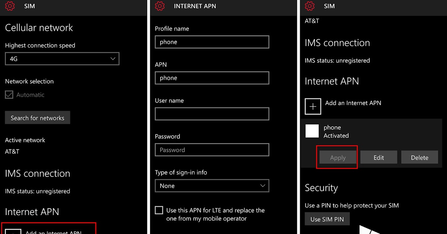Click the Search for networks button
This screenshot has width=447, height=234.
tap(37, 118)
